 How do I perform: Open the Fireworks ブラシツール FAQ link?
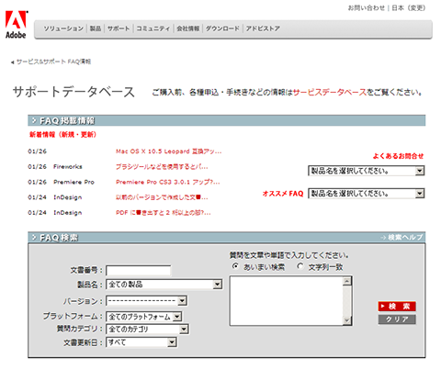coord(162,167)
